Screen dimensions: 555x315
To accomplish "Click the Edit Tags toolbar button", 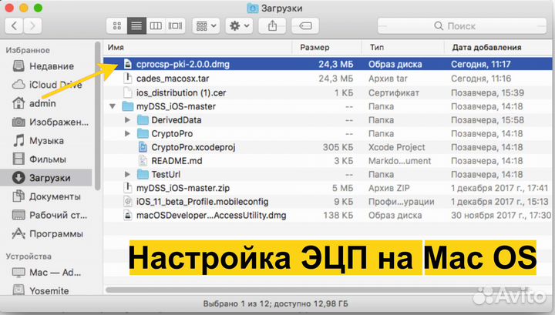I will coord(304,26).
